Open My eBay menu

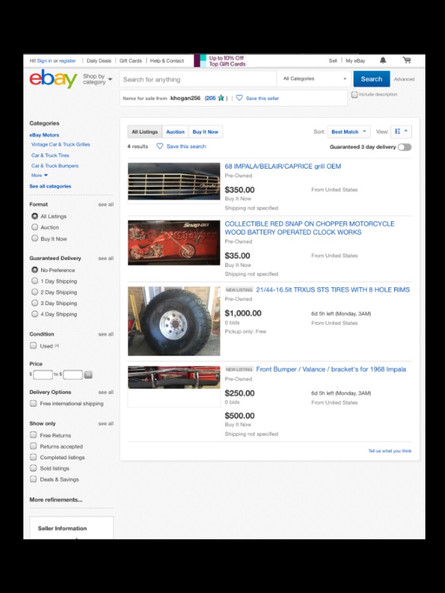355,60
